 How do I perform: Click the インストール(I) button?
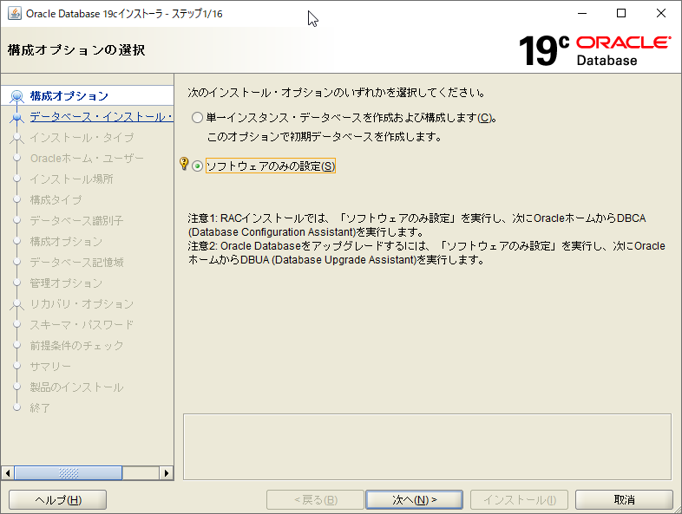click(x=520, y=500)
